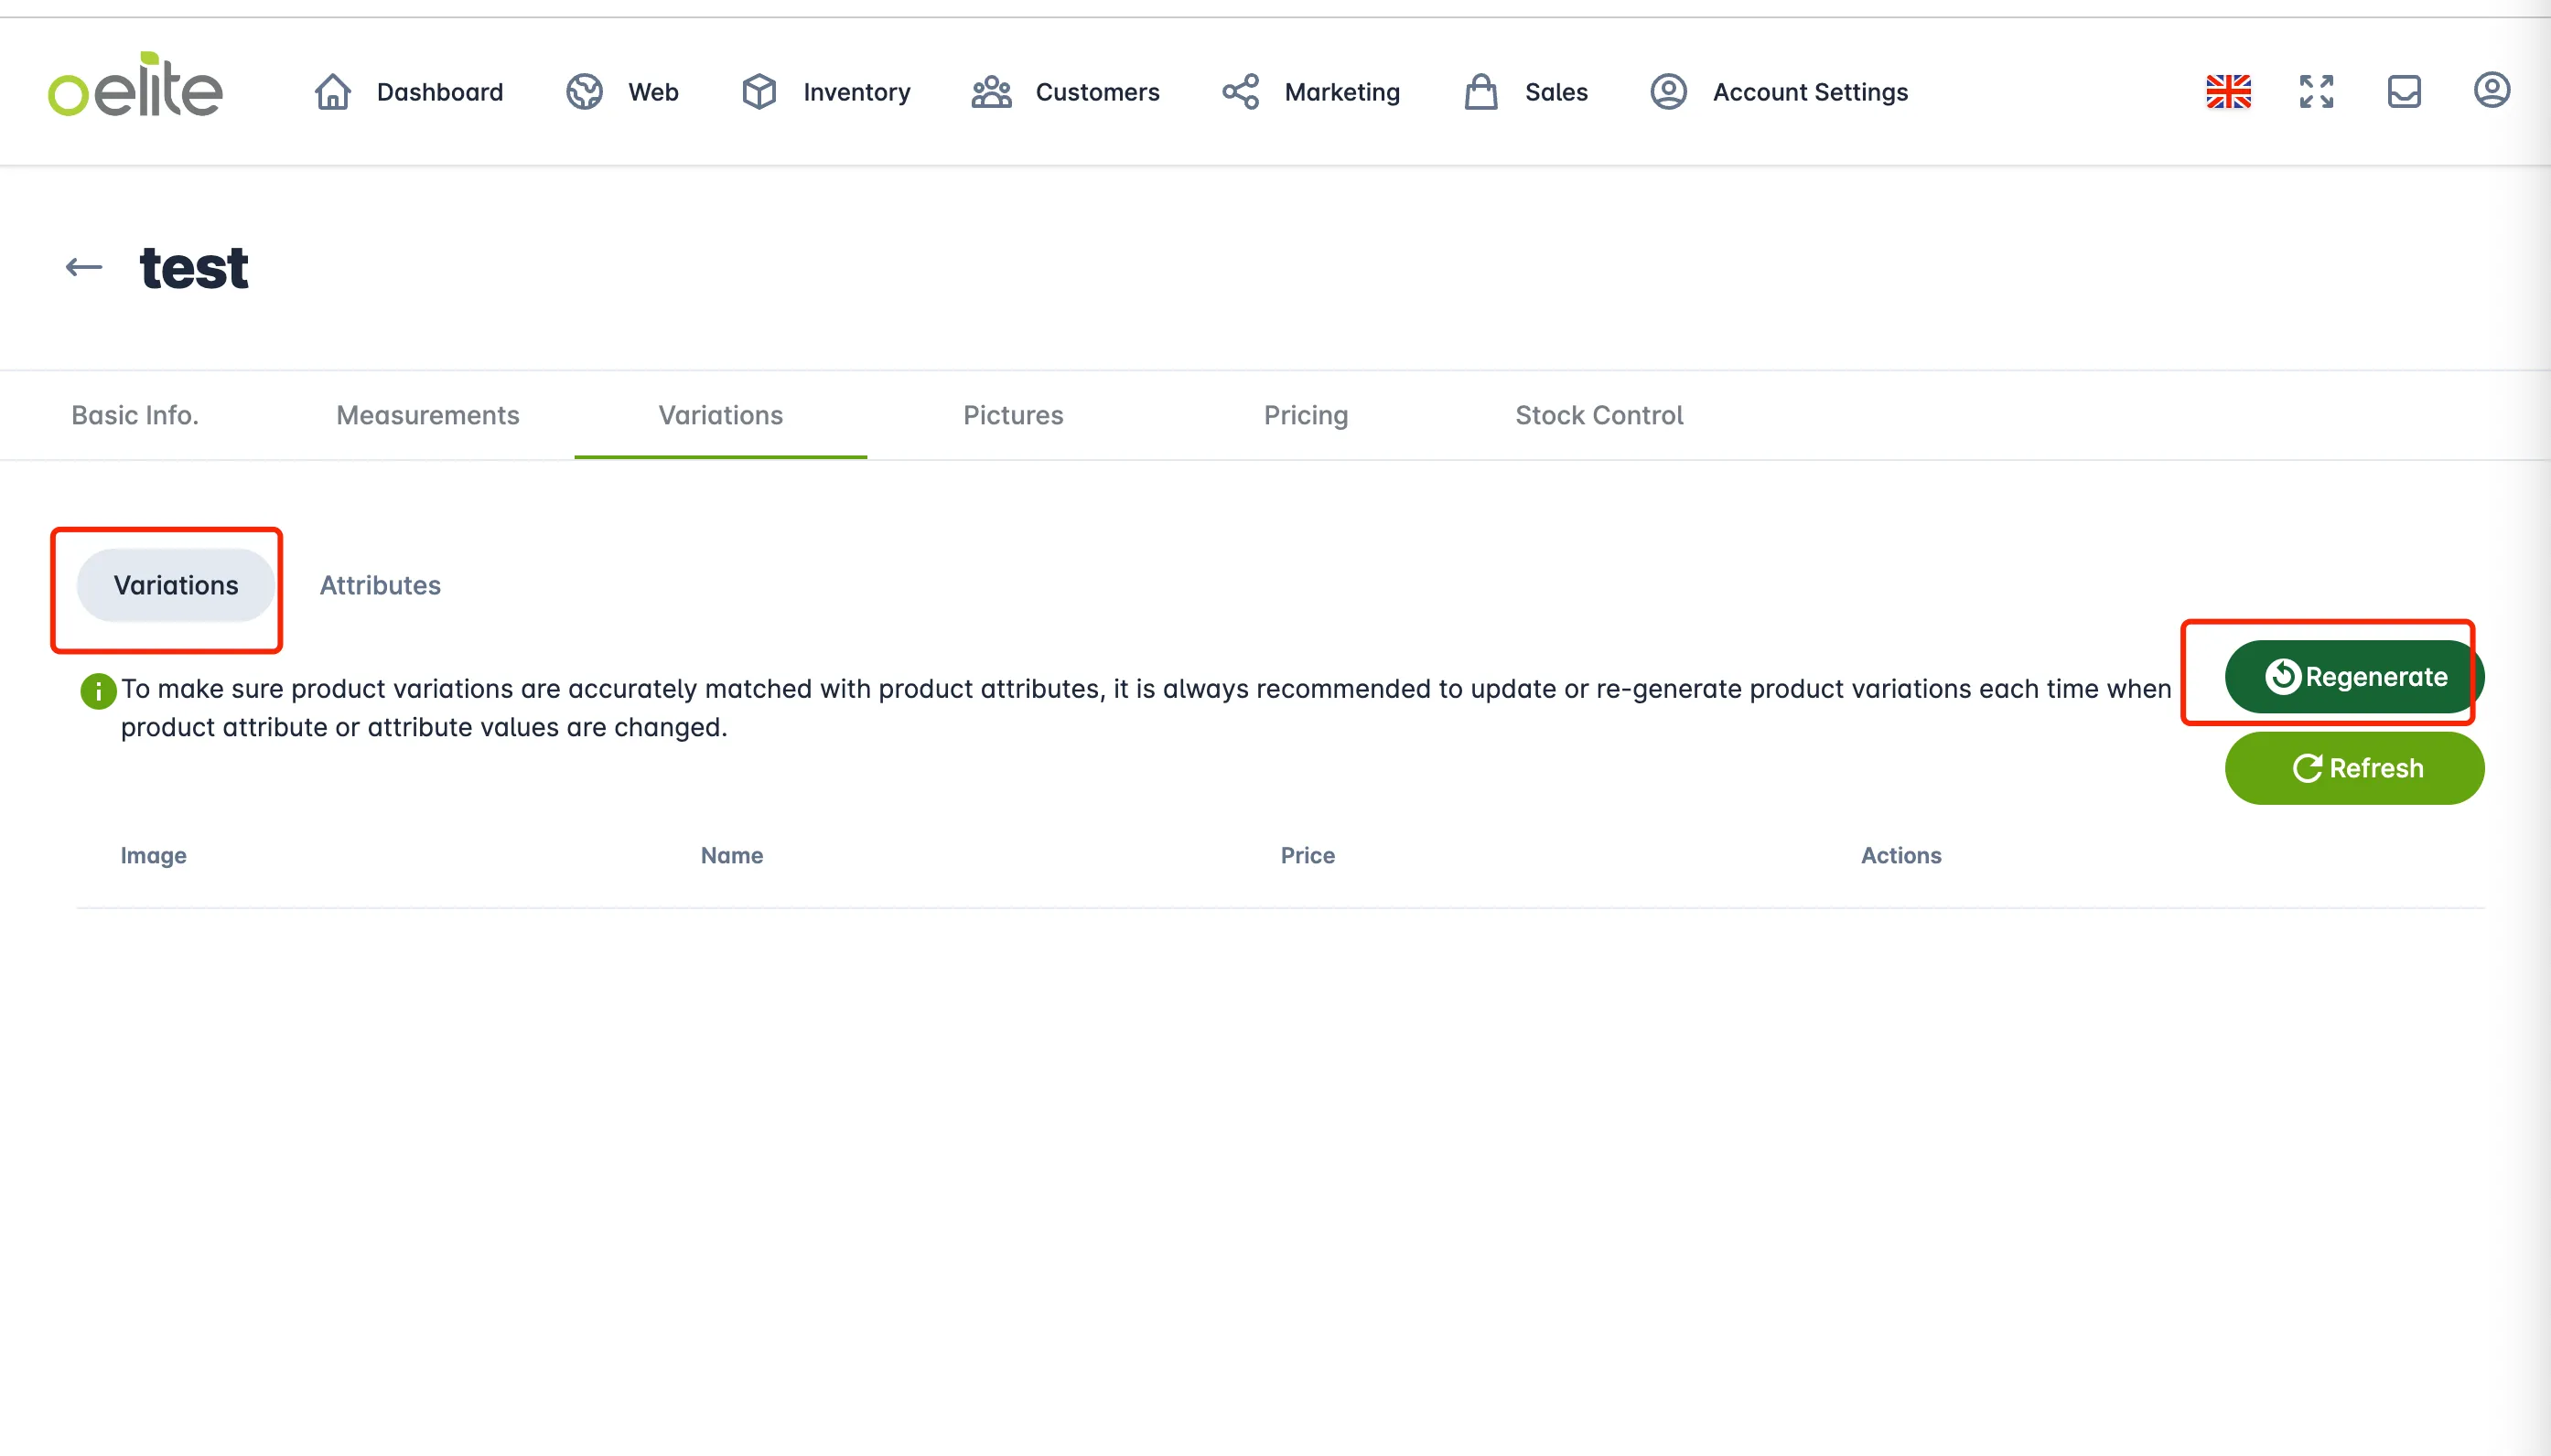This screenshot has height=1456, width=2551.
Task: Switch to the Pricing tab
Action: click(x=1306, y=415)
